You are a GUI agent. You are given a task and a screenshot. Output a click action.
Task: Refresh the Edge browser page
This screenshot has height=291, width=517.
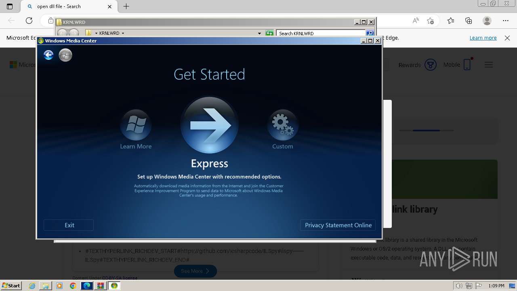pyautogui.click(x=29, y=21)
